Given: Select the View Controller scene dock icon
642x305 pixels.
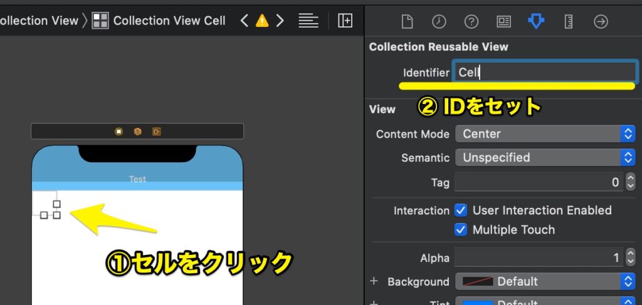Looking at the screenshot, I should click(118, 132).
